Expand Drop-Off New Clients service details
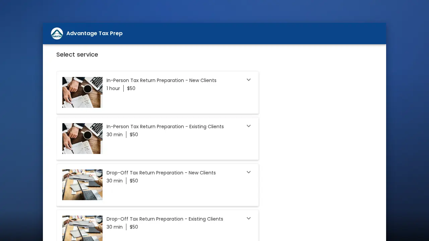The height and width of the screenshot is (241, 429). coord(249,172)
